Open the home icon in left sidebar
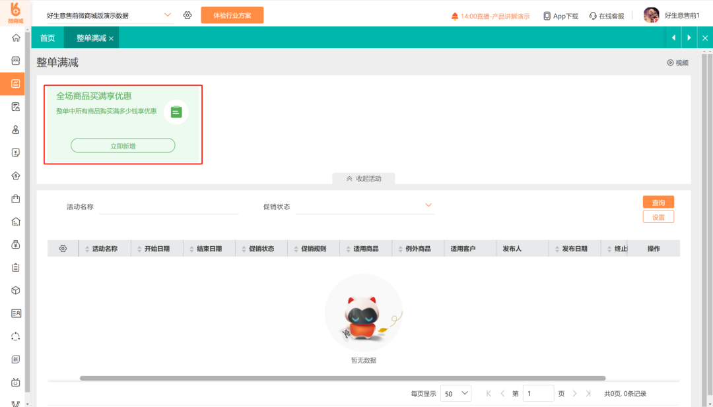 [16, 38]
